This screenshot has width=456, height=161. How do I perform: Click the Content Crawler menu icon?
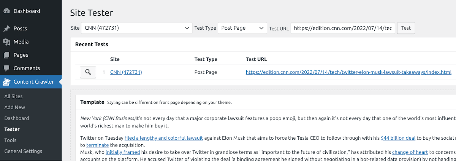6,82
